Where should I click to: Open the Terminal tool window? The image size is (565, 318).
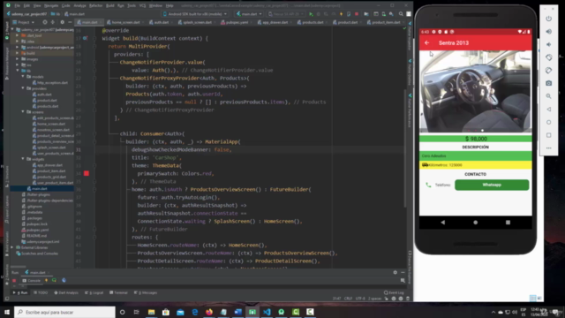118,292
